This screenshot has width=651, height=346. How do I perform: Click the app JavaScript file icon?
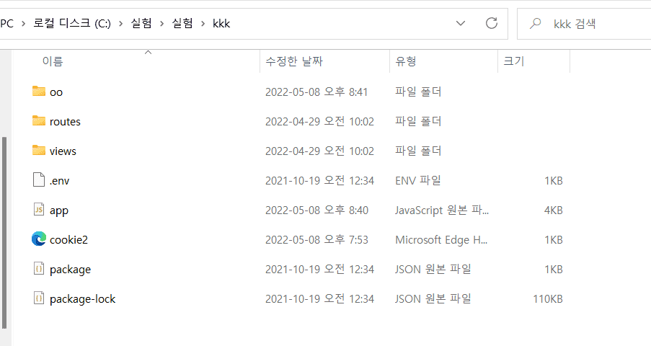pos(39,209)
